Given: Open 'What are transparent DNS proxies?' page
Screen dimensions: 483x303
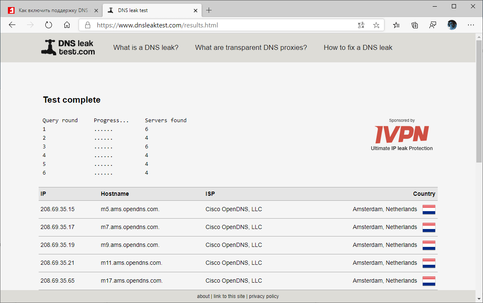Looking at the screenshot, I should [251, 47].
